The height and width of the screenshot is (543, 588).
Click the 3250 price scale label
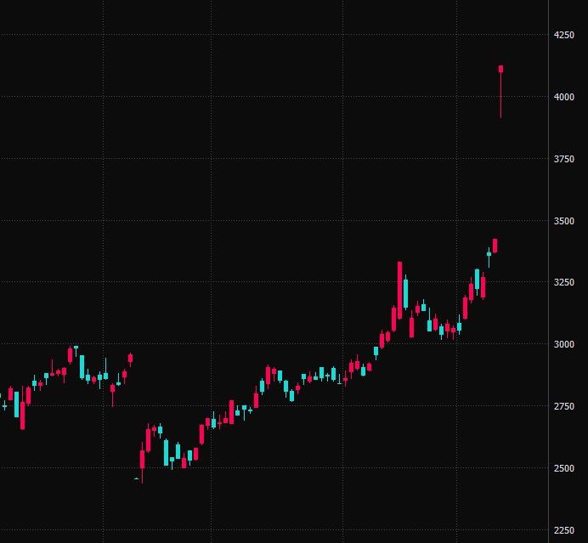[563, 282]
